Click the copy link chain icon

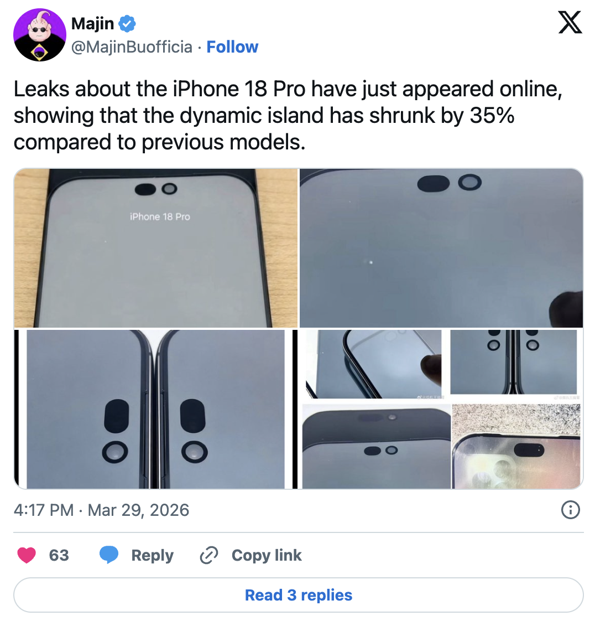209,555
